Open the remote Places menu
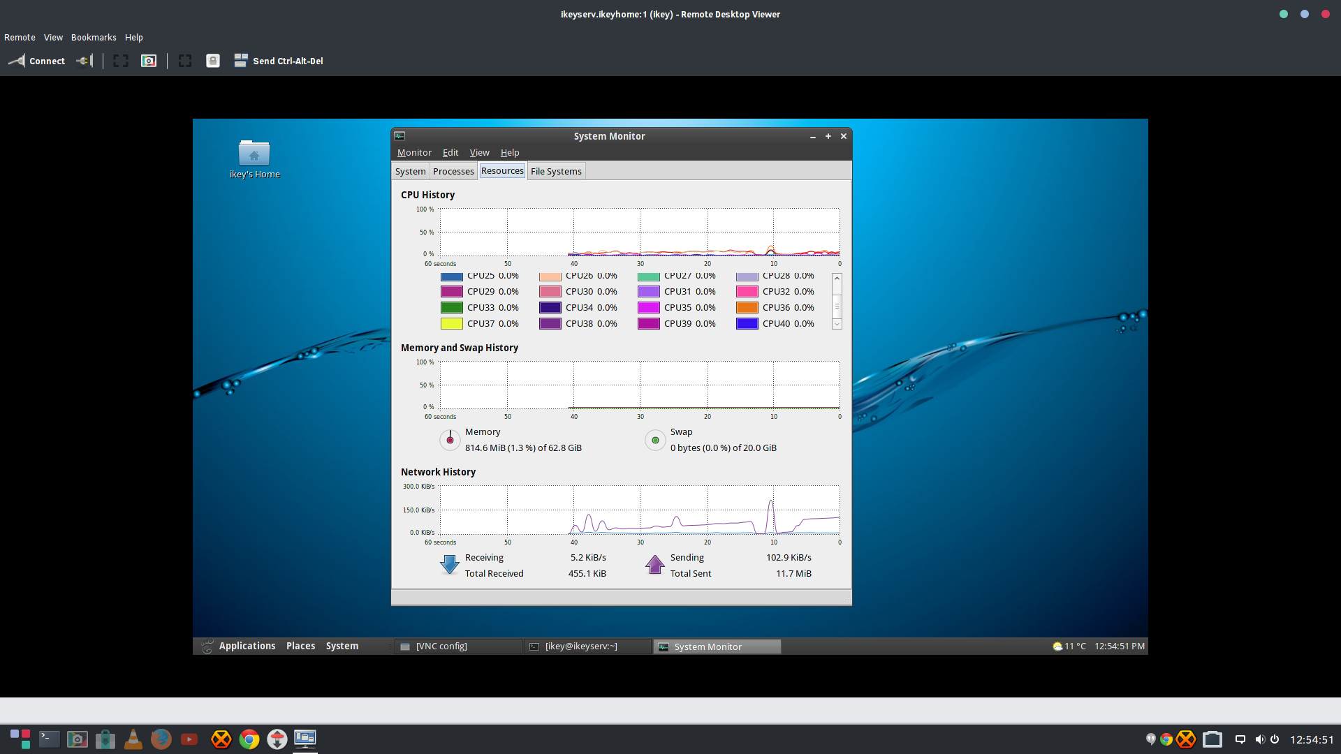The height and width of the screenshot is (754, 1341). (x=301, y=646)
